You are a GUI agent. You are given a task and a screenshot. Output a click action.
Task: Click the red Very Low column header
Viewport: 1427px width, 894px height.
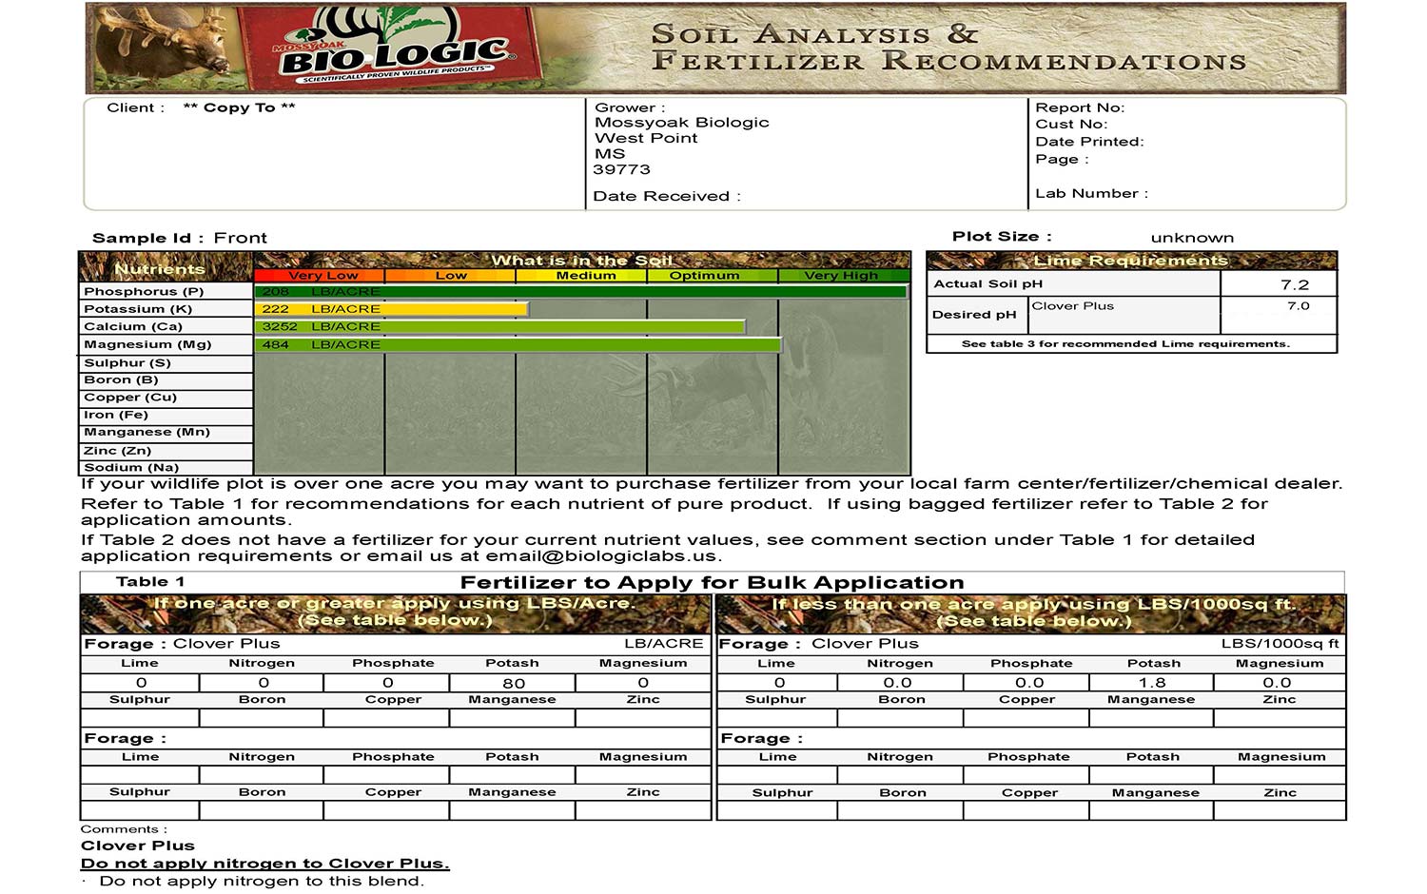[320, 276]
